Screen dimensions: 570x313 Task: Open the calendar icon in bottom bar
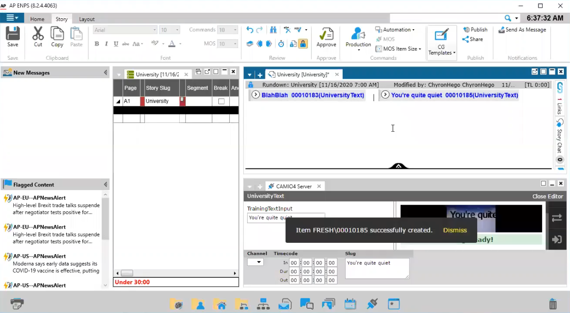click(x=350, y=304)
